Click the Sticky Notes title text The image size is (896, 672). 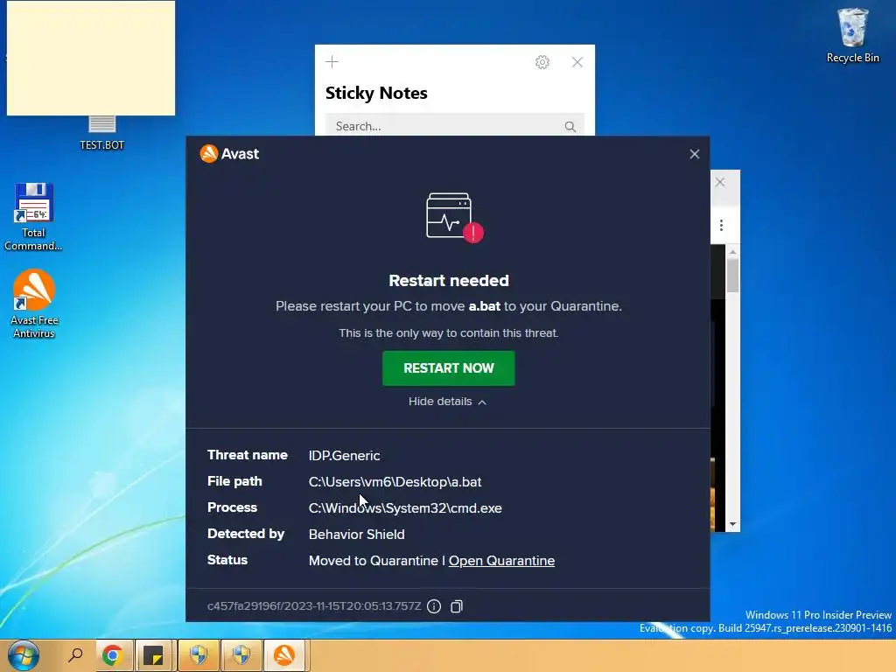[x=376, y=93]
